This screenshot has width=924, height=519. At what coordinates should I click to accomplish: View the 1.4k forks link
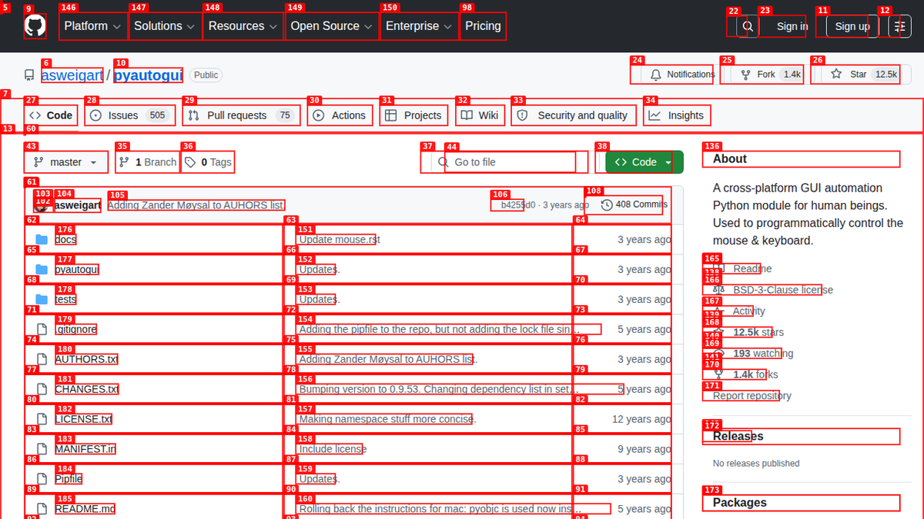(745, 374)
